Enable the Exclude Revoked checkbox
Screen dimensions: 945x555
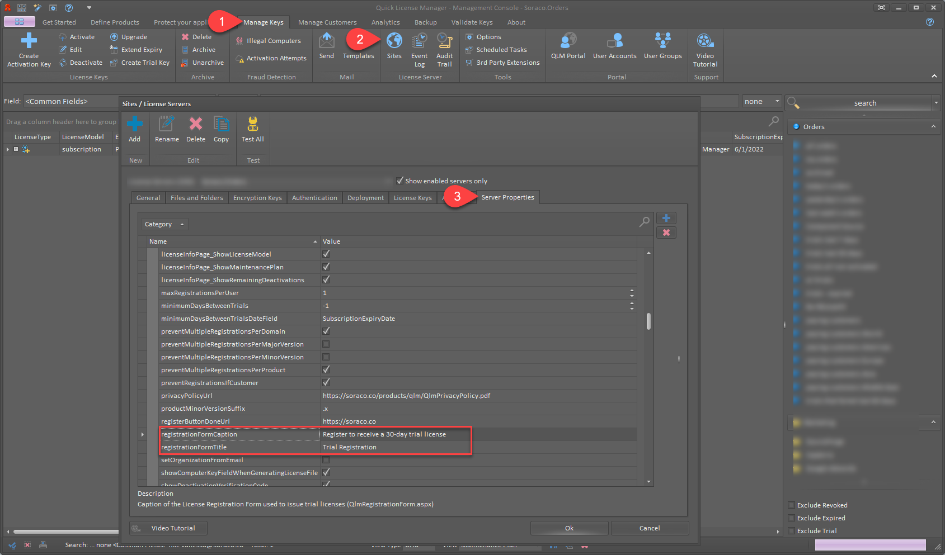792,505
